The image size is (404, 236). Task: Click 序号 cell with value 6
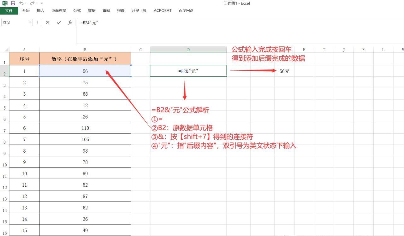(x=24, y=128)
